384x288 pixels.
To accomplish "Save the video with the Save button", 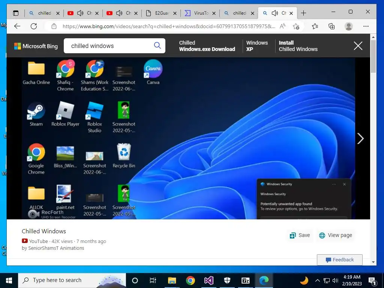I will pos(300,235).
